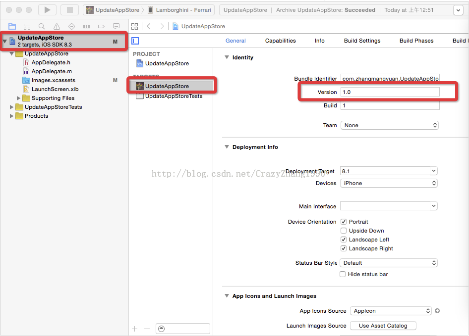Run the project with the Play button

(x=47, y=10)
